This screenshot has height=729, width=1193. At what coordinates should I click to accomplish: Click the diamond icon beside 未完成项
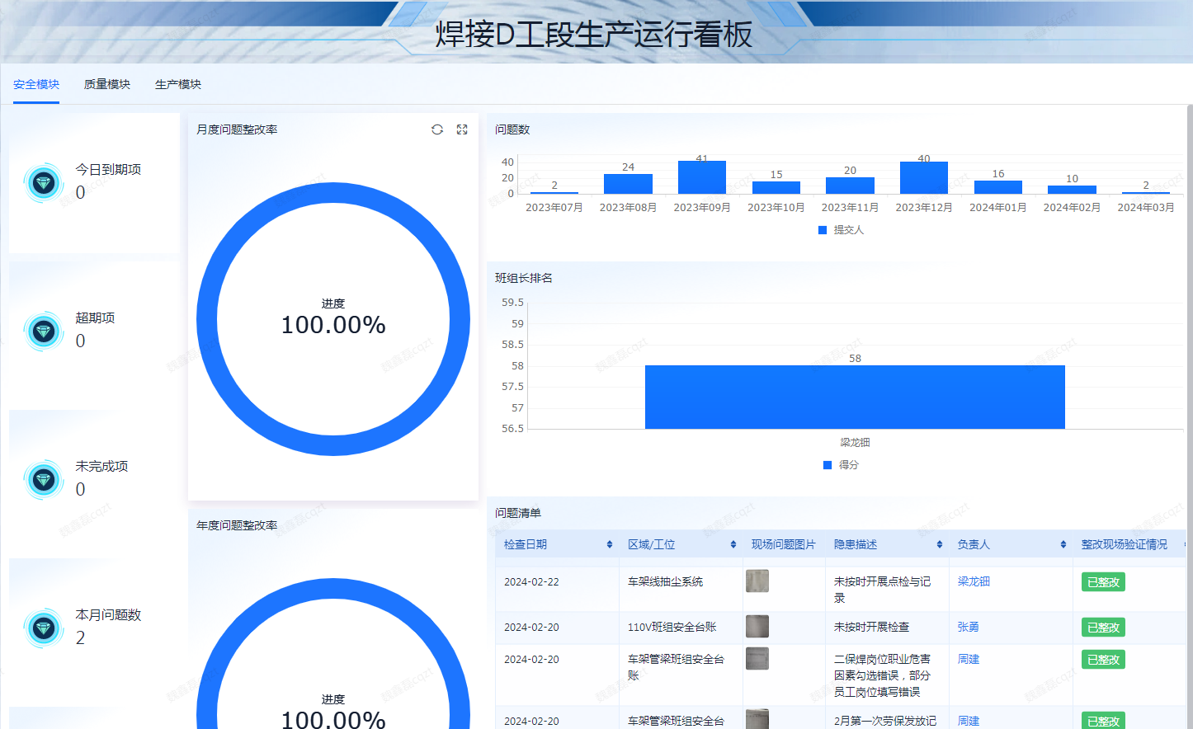tap(43, 479)
